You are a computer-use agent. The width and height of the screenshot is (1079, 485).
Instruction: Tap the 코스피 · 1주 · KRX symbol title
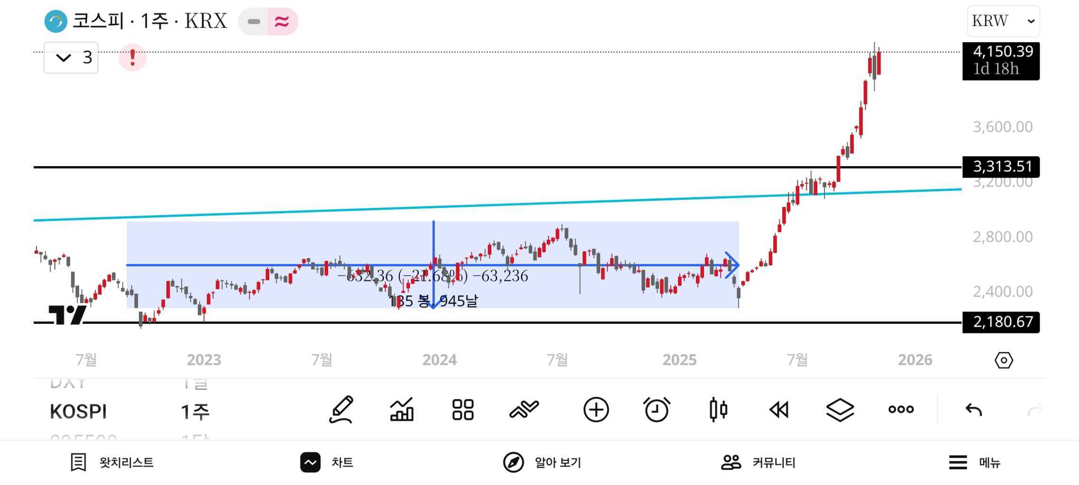[x=150, y=21]
